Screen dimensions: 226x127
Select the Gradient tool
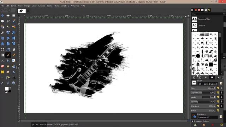coord(2,55)
